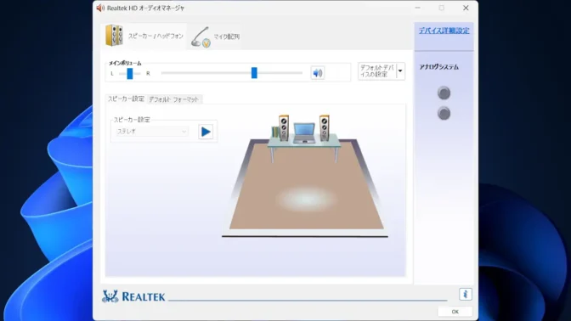Switch to the マイク配列 device tab
571x321 pixels.
(x=215, y=37)
